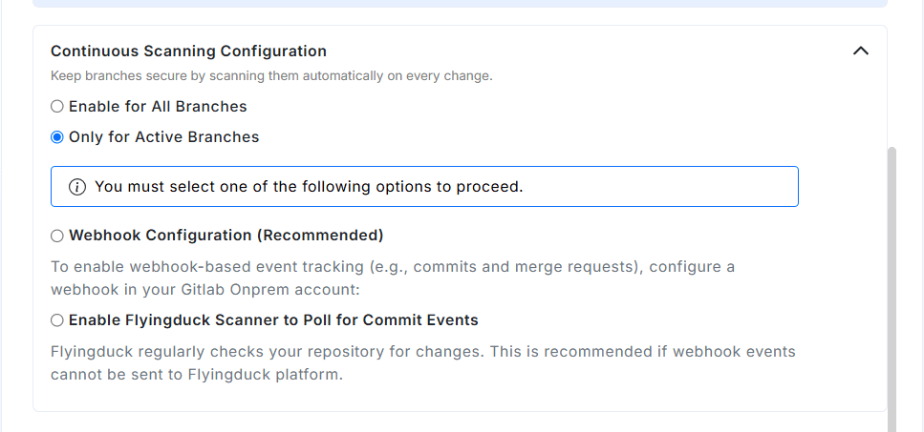Click the Flyingduck regularly checks description

click(422, 352)
